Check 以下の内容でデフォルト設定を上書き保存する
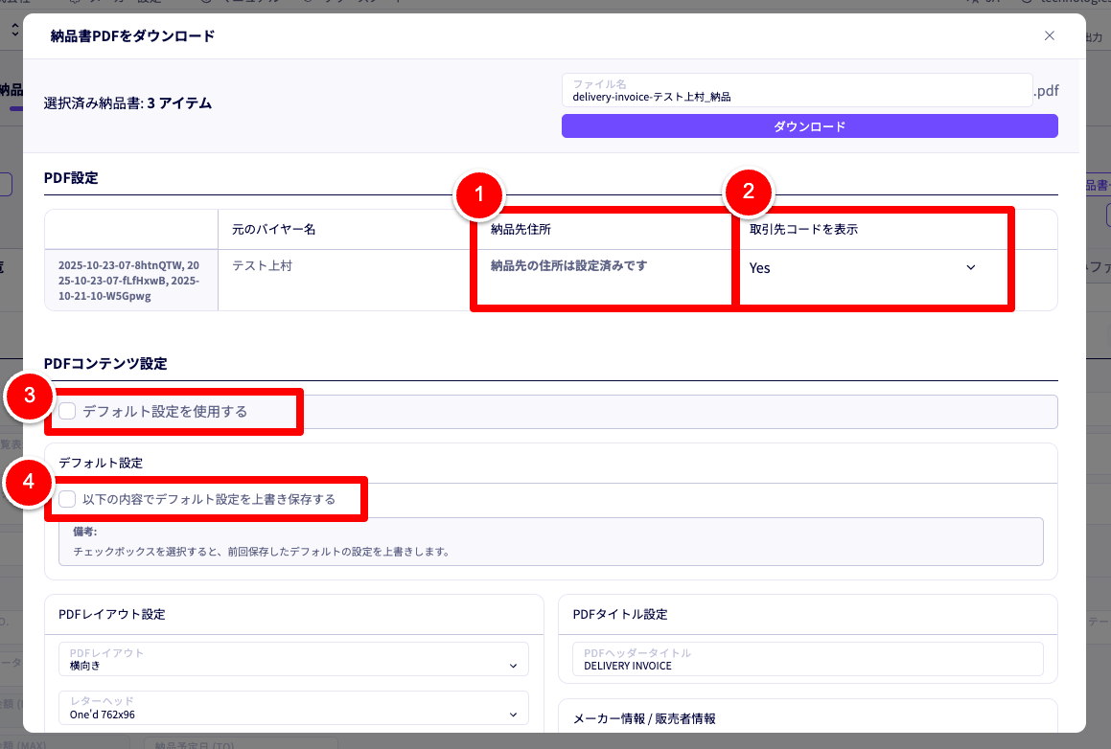 tap(66, 499)
